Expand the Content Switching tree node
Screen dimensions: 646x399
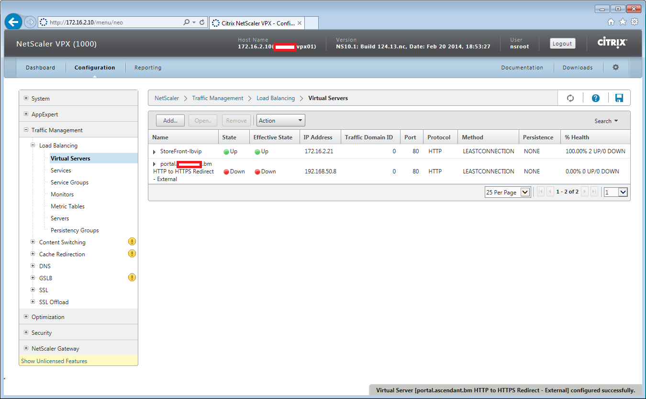click(33, 242)
